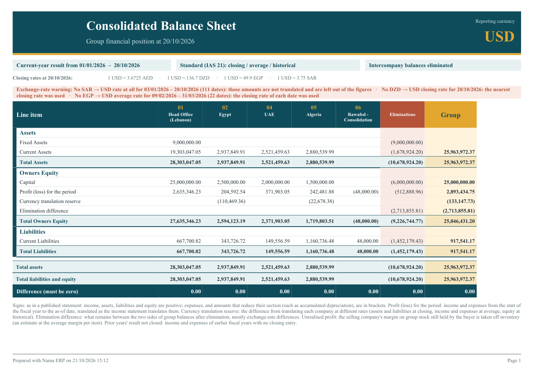The height and width of the screenshot is (377, 534).
Task: Click the "Profit (loss) for the period" row label
Action: point(48,192)
